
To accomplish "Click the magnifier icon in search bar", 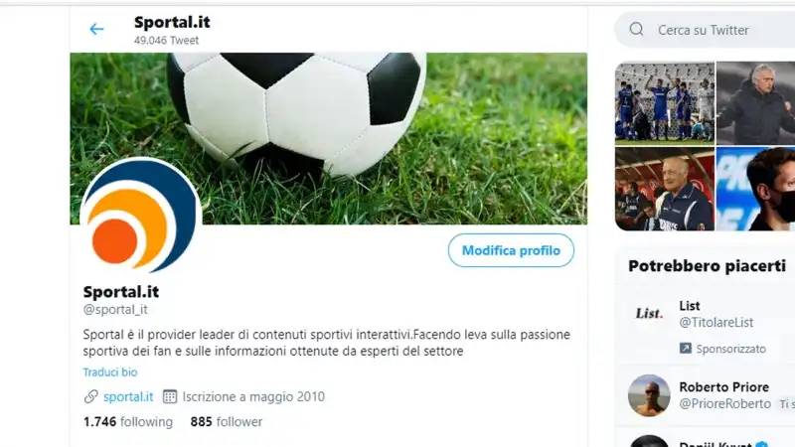I will click(x=636, y=30).
